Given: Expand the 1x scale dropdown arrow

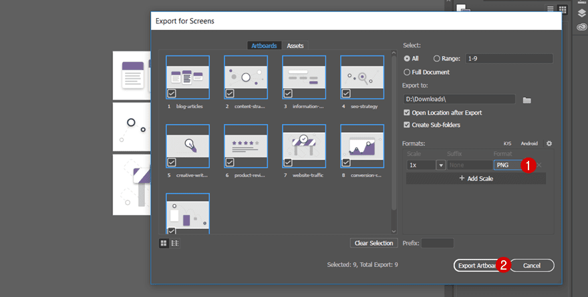Looking at the screenshot, I should (440, 165).
